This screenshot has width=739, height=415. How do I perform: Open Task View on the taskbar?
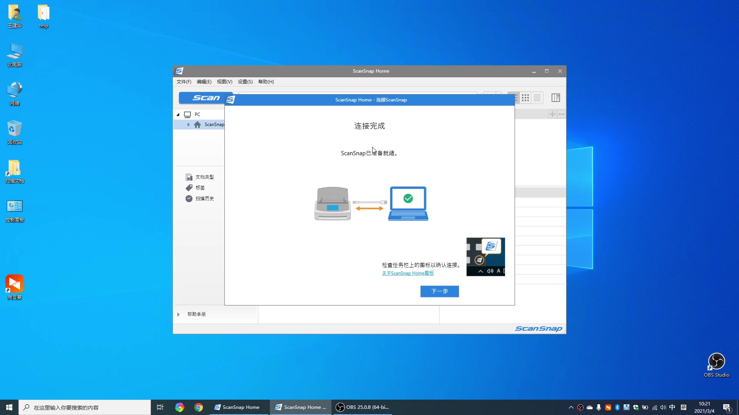coord(160,407)
